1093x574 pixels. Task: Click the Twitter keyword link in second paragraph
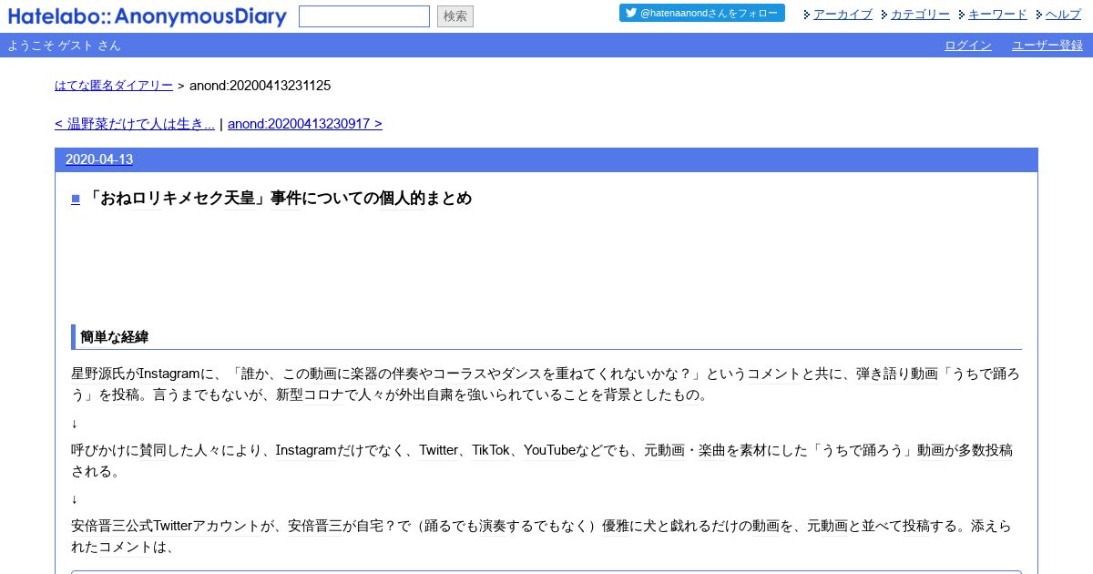[x=438, y=451]
